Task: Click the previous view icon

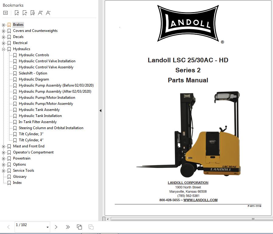Action: 79,227
